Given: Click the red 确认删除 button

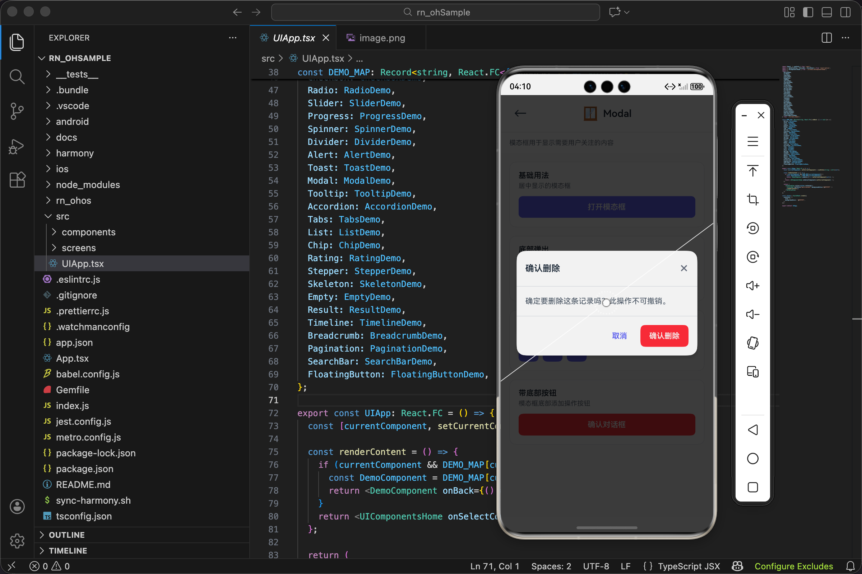Looking at the screenshot, I should pos(664,336).
